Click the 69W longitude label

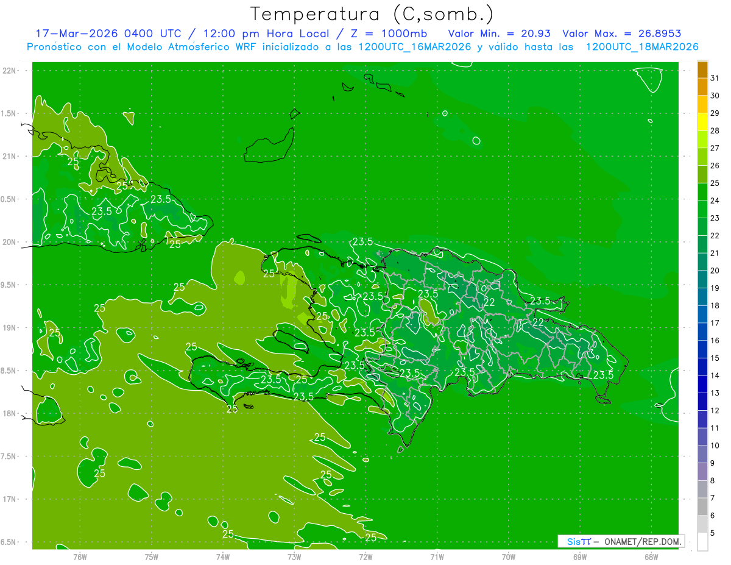[x=580, y=556]
